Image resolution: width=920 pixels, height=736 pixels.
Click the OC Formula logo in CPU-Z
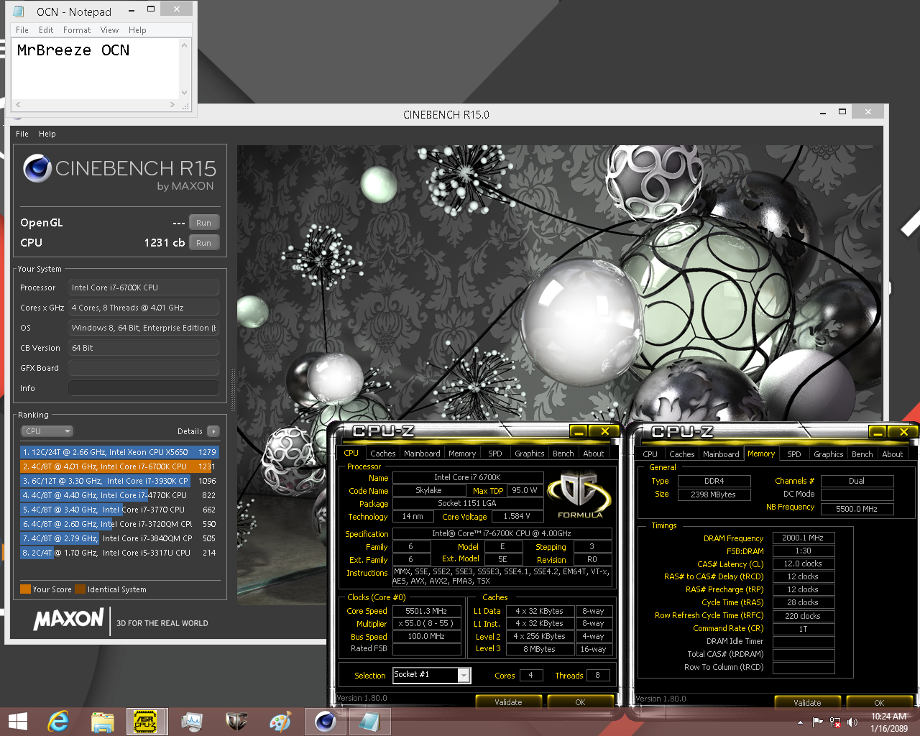580,494
